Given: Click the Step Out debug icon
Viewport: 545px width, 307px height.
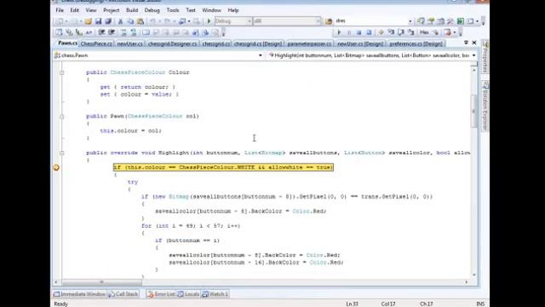Looking at the screenshot, I should pyautogui.click(x=410, y=32).
